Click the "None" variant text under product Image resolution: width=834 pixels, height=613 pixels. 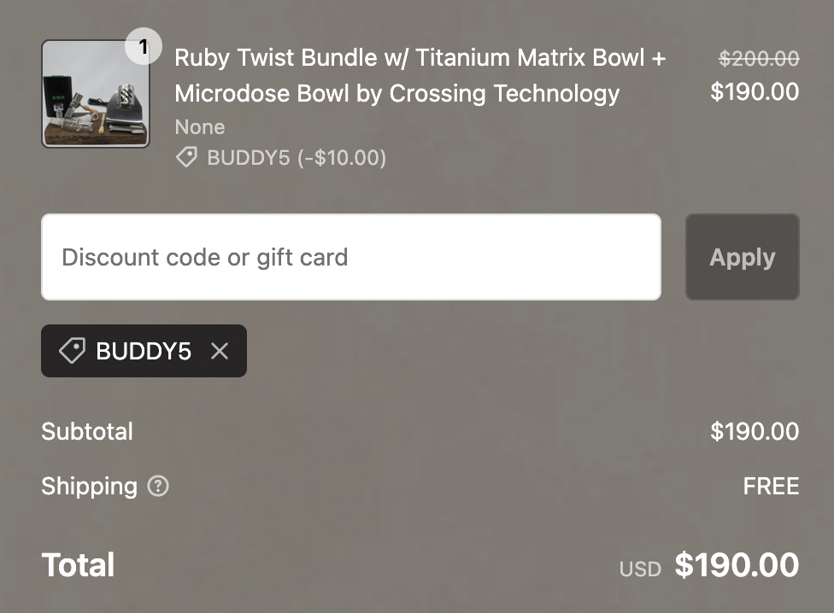click(200, 127)
